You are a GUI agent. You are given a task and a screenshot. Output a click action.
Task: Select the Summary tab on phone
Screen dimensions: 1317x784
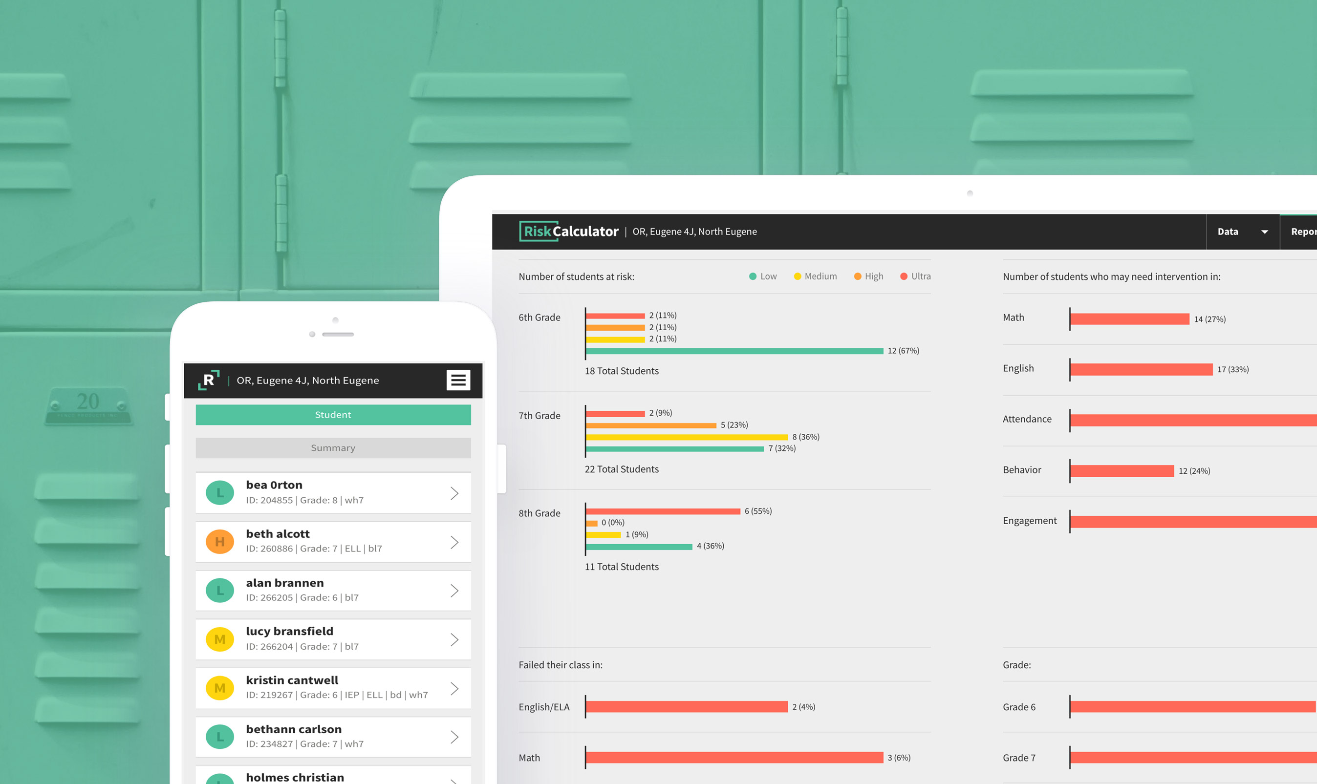pyautogui.click(x=333, y=448)
